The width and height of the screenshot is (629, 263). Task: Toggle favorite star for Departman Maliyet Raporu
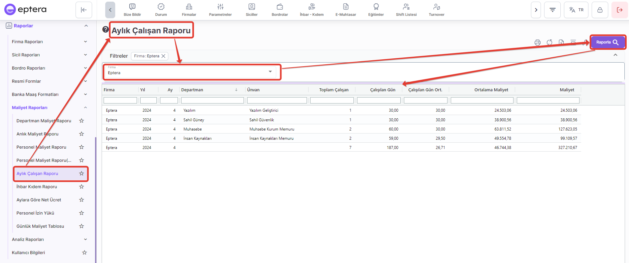click(x=82, y=121)
